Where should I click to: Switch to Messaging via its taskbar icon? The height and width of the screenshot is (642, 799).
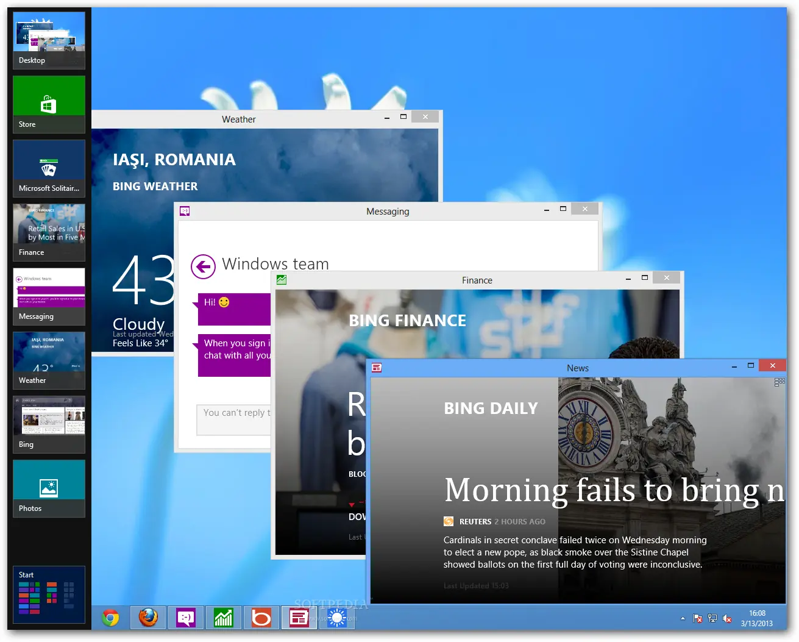[186, 618]
